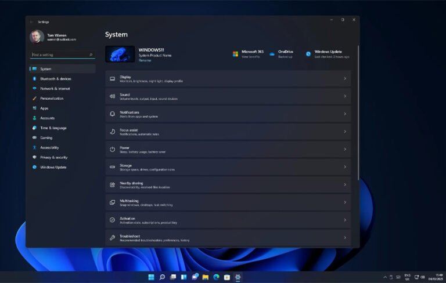Click the Find a setting search box

coord(62,55)
